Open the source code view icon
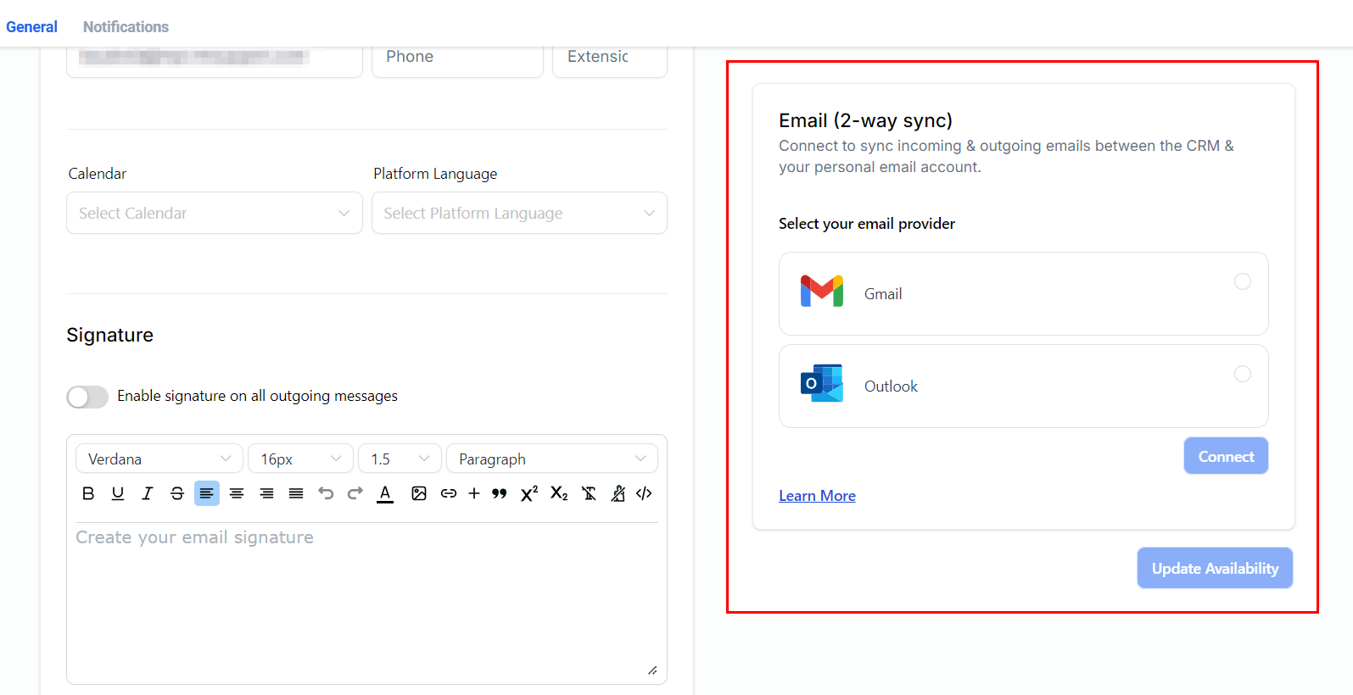 click(644, 493)
